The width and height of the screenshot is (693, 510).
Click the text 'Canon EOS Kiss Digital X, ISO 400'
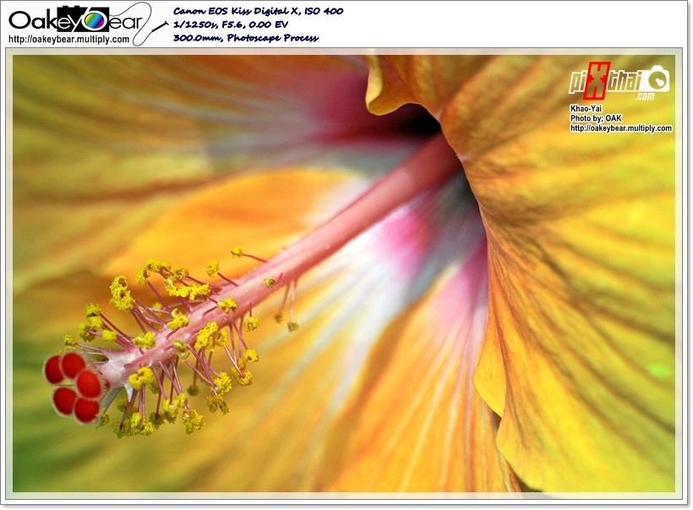point(258,11)
